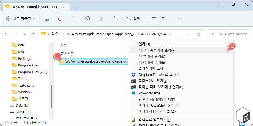
Task: Click the PowerRename icon in context menu
Action: (134, 93)
